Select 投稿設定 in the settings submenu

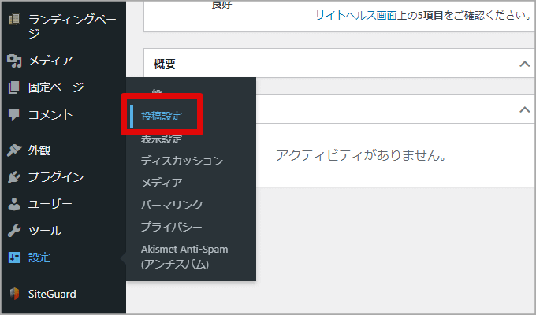[x=162, y=117]
